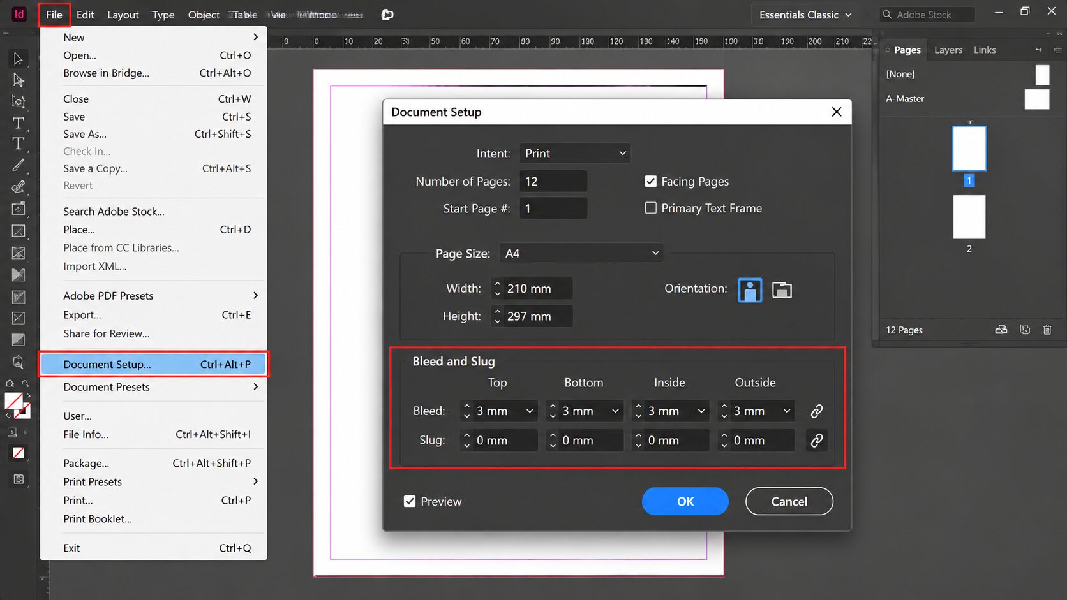The image size is (1067, 600).
Task: Select the Zoom tool in the toolbar
Action: coord(18,362)
